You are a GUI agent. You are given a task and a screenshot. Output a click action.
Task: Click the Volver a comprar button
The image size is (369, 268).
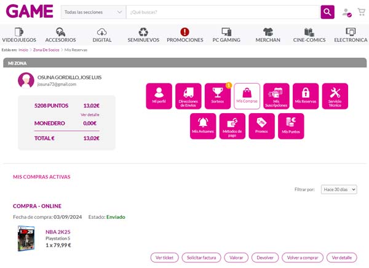[303, 258]
